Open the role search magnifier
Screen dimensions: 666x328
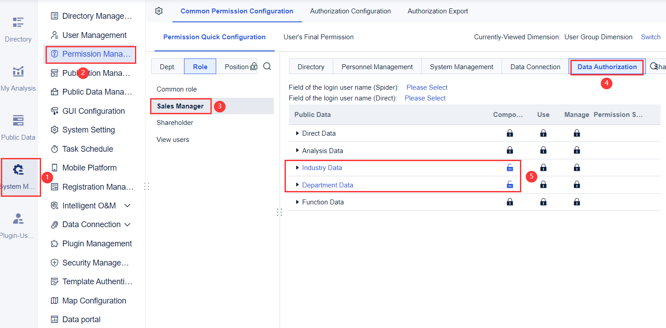coord(267,66)
